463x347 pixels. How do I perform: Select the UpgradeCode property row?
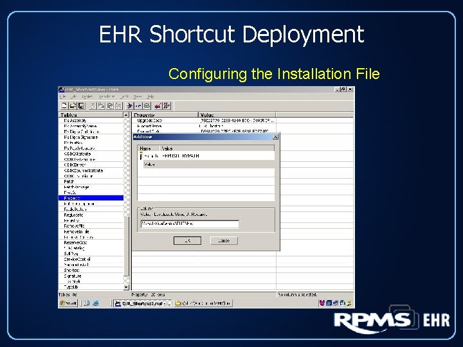coord(204,120)
